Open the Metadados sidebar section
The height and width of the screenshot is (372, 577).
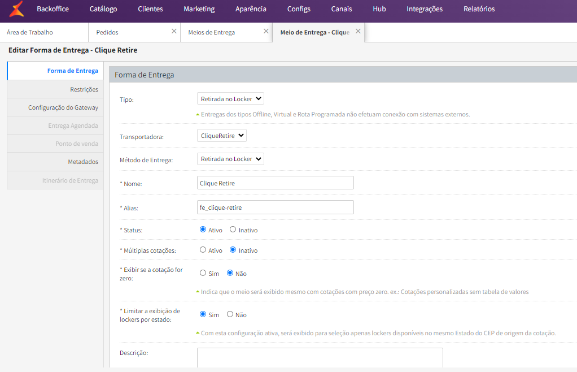pyautogui.click(x=55, y=162)
